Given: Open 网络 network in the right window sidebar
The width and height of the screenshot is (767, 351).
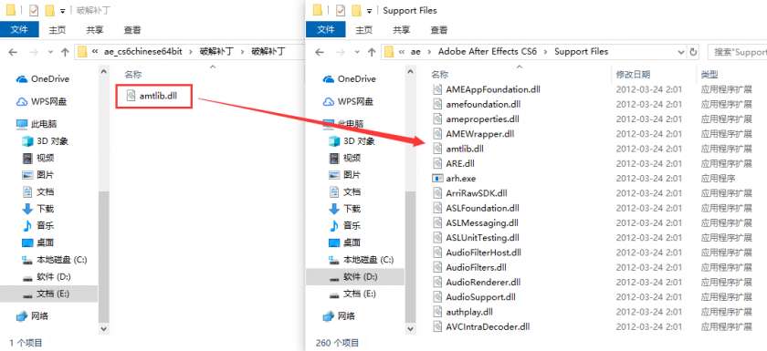Looking at the screenshot, I should (341, 315).
